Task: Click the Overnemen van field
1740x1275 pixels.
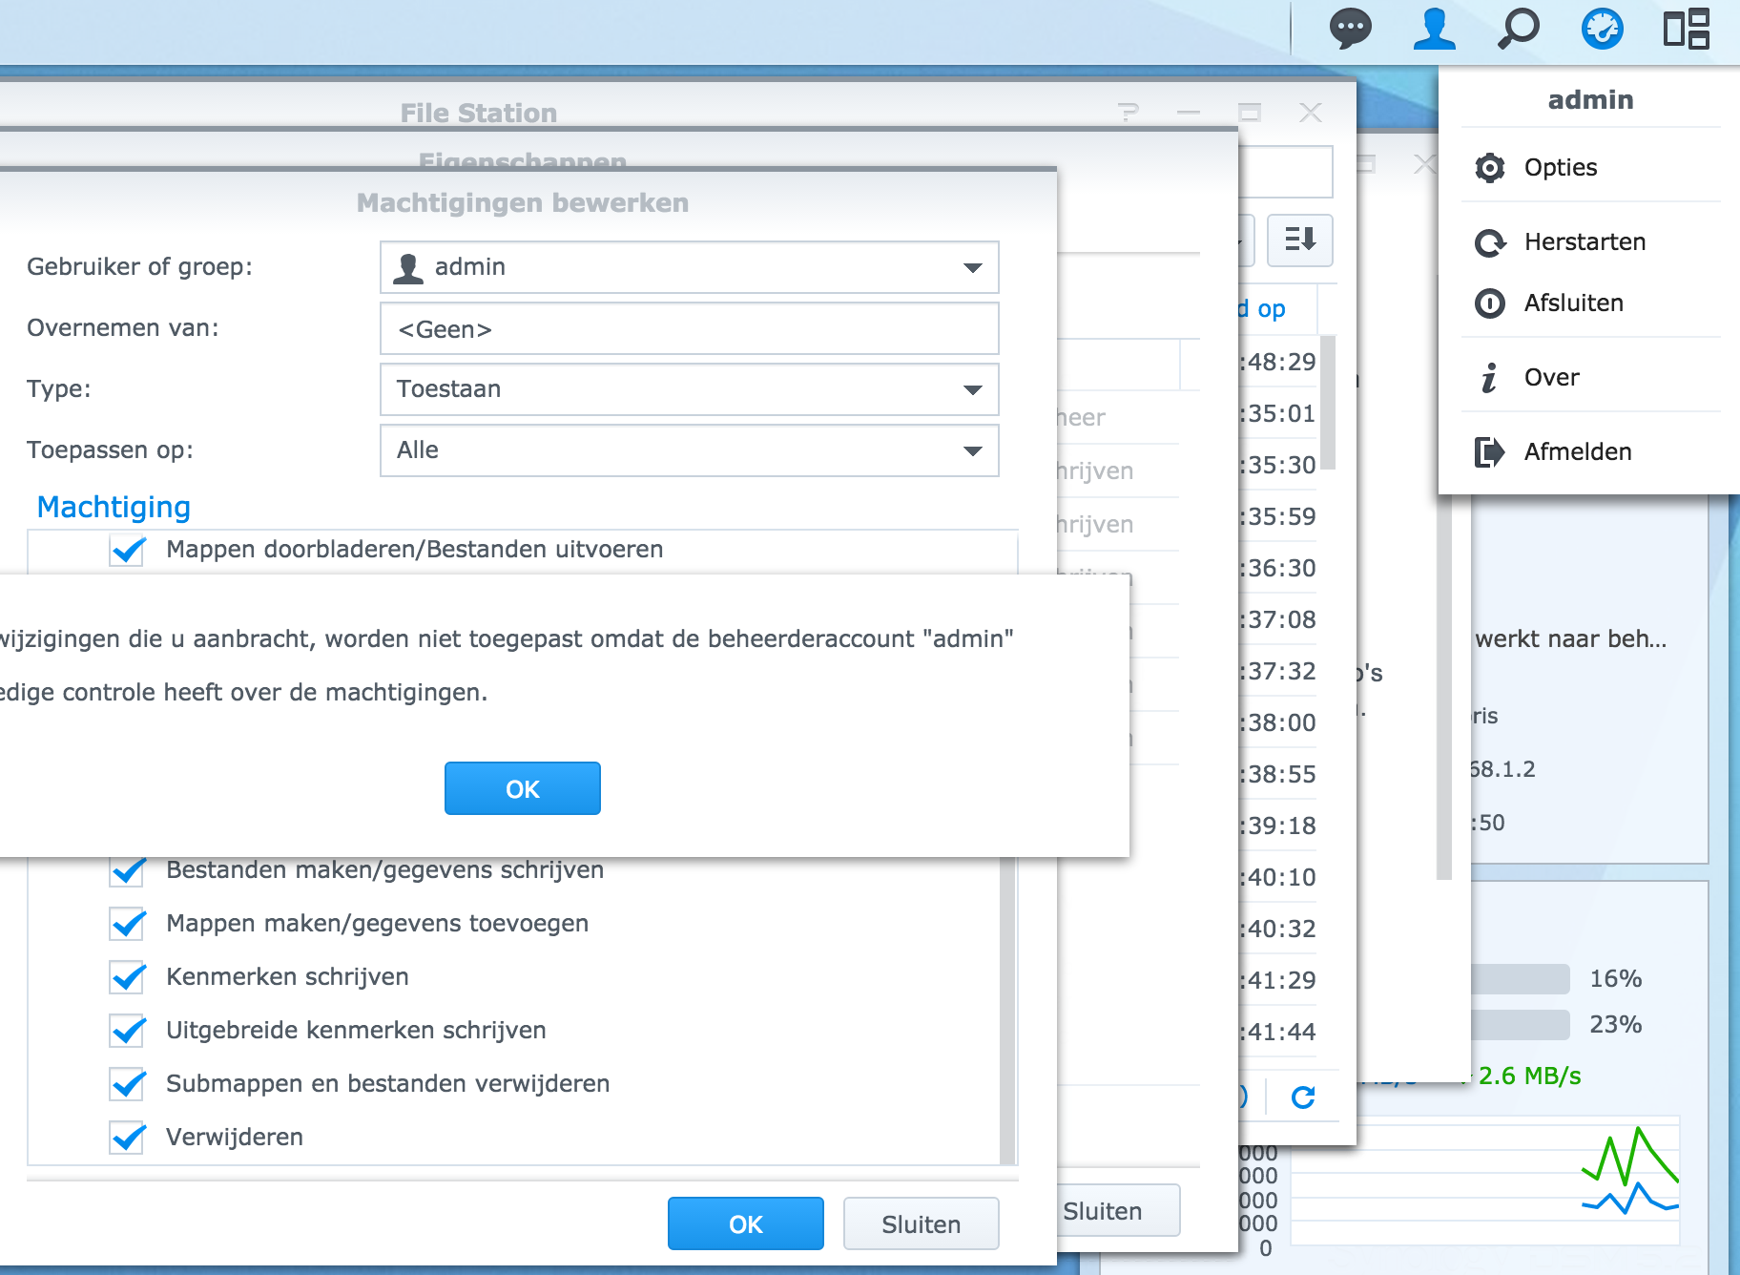Action: (689, 329)
